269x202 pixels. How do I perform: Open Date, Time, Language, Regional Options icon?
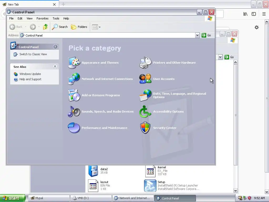[145, 95]
